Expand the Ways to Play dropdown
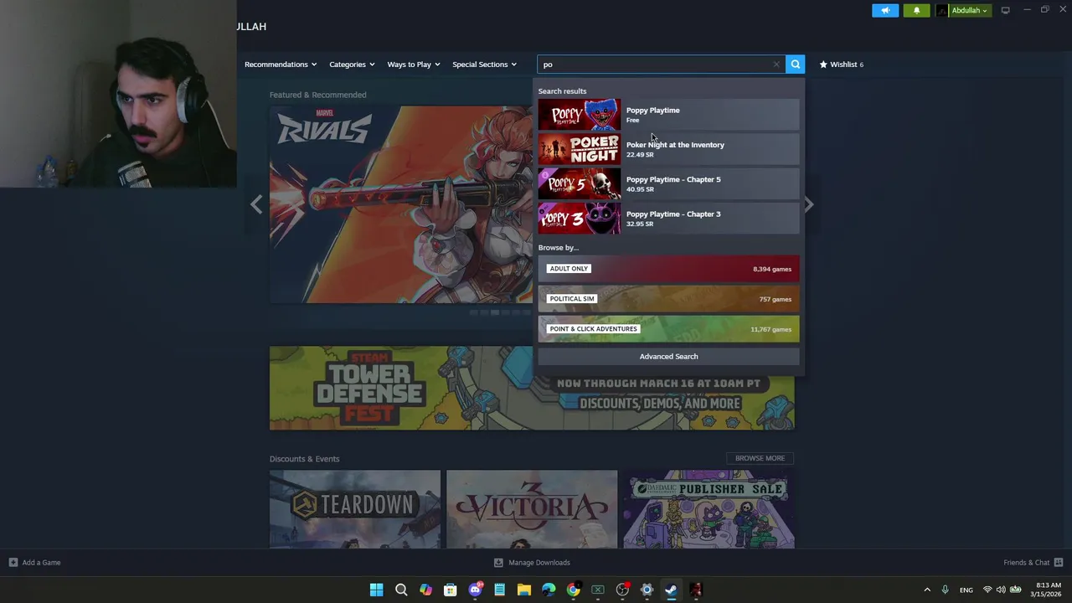This screenshot has width=1072, height=603. coord(413,64)
